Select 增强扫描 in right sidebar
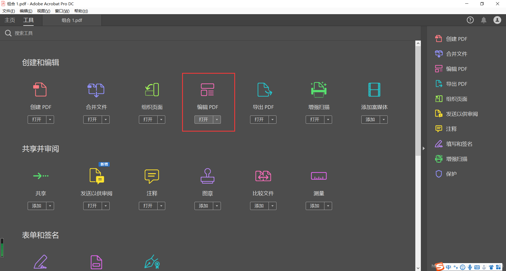This screenshot has height=271, width=506. (x=451, y=159)
